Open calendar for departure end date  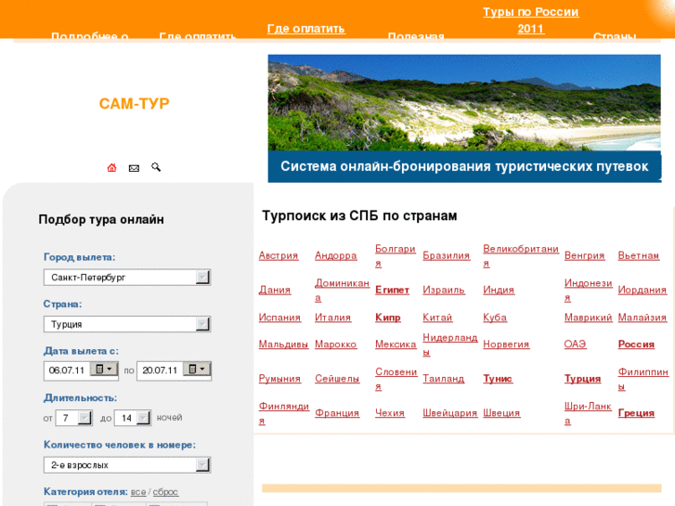coord(197,370)
